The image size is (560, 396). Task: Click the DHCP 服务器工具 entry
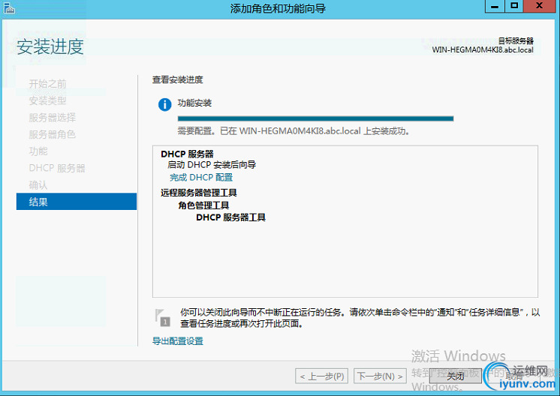click(x=230, y=217)
